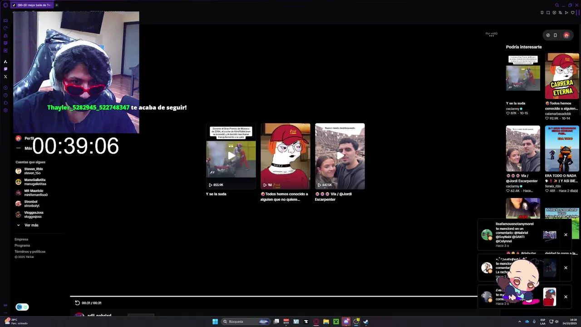Viewport: 581px width, 327px height.
Task: Dismiss the middle 'La racha' mention notification
Action: (x=566, y=268)
